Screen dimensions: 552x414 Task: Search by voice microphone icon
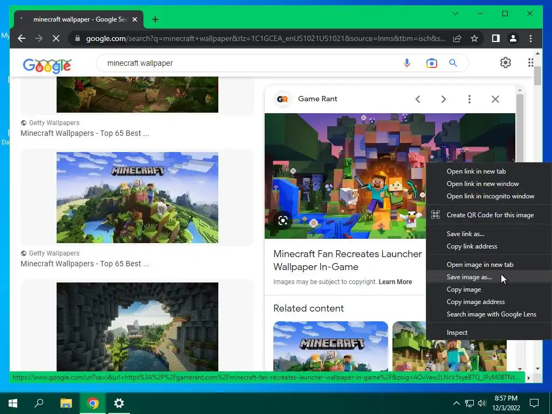click(407, 63)
